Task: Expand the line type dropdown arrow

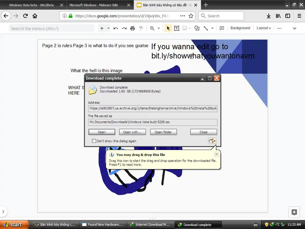Action: (212, 28)
